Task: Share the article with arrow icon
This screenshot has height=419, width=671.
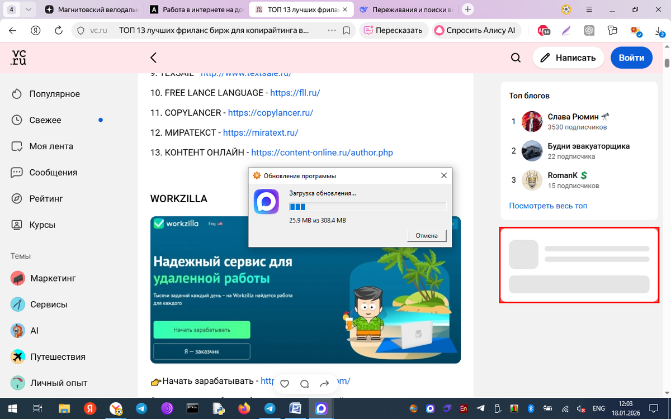Action: 324,384
